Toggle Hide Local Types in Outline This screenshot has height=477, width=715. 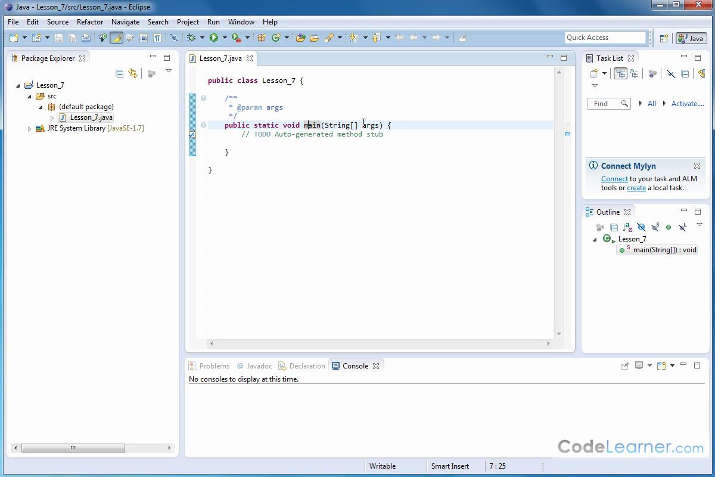682,227
